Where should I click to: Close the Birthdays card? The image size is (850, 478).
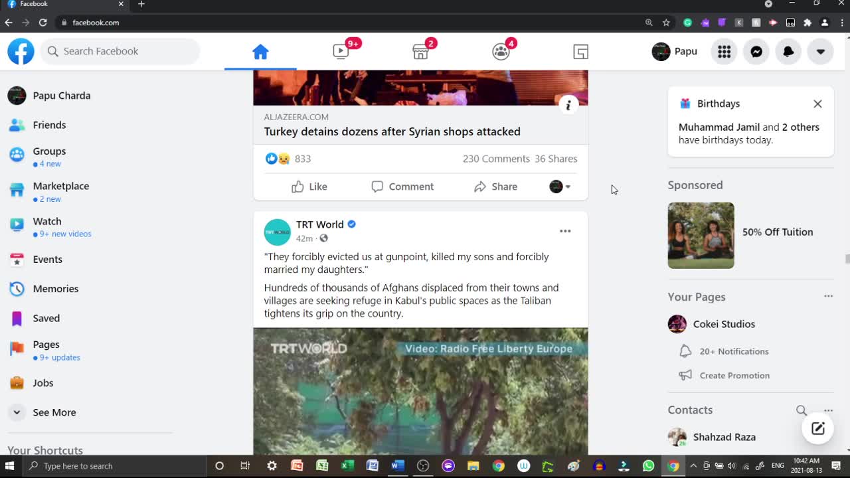click(817, 104)
